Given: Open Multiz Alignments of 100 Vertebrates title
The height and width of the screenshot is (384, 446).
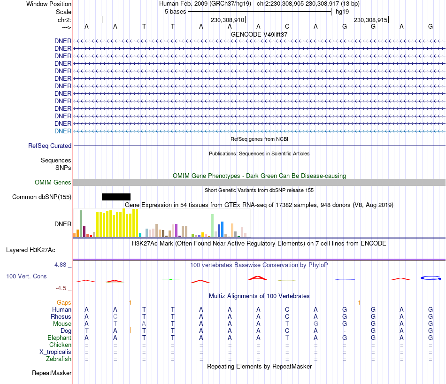Looking at the screenshot, I should point(259,296).
